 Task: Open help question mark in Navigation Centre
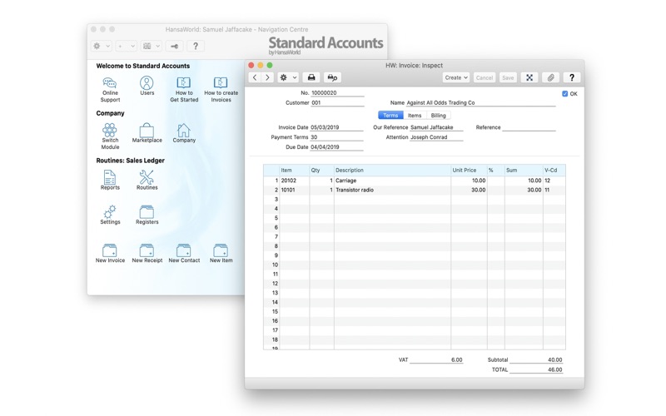196,46
